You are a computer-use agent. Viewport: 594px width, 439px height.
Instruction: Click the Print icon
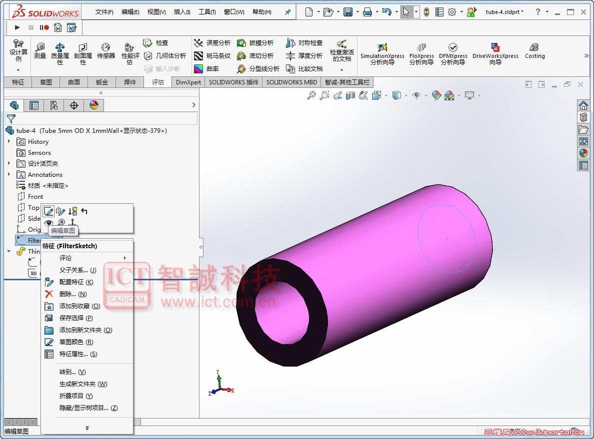click(367, 12)
